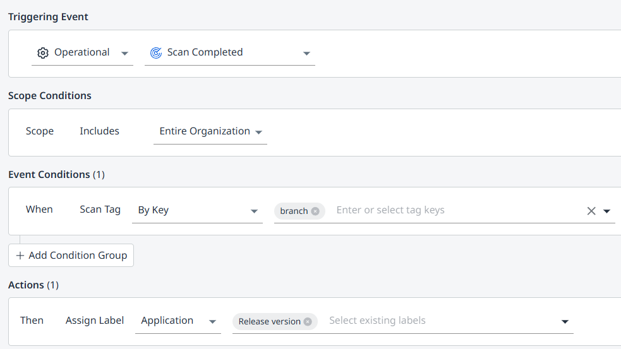Remove the branch tag chip
The height and width of the screenshot is (349, 621).
click(315, 211)
